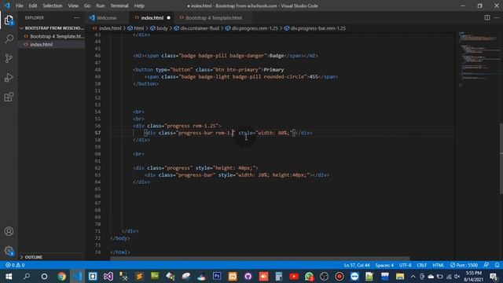Click the errors and warnings status indicator

(15, 265)
